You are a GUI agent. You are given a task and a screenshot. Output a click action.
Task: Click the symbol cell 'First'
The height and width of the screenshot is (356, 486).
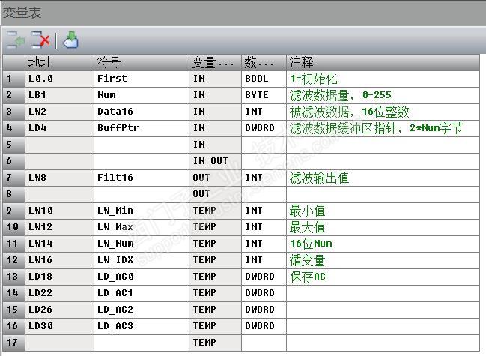click(x=142, y=79)
